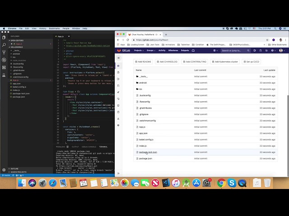
Task: Open the GitLab Projects dropdown
Action: click(139, 50)
